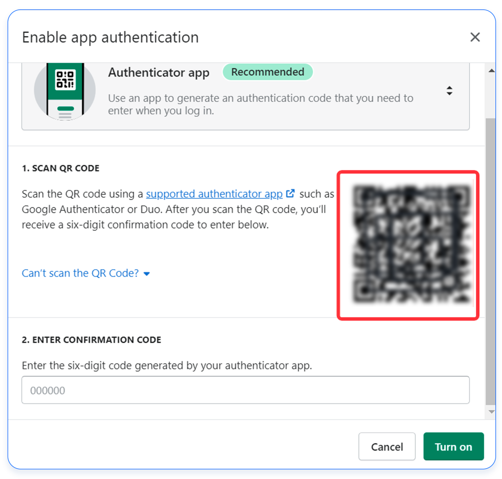Open the supported authenticator app link
This screenshot has width=502, height=479.
point(214,194)
